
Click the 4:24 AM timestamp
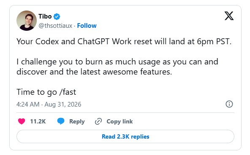click(x=28, y=104)
